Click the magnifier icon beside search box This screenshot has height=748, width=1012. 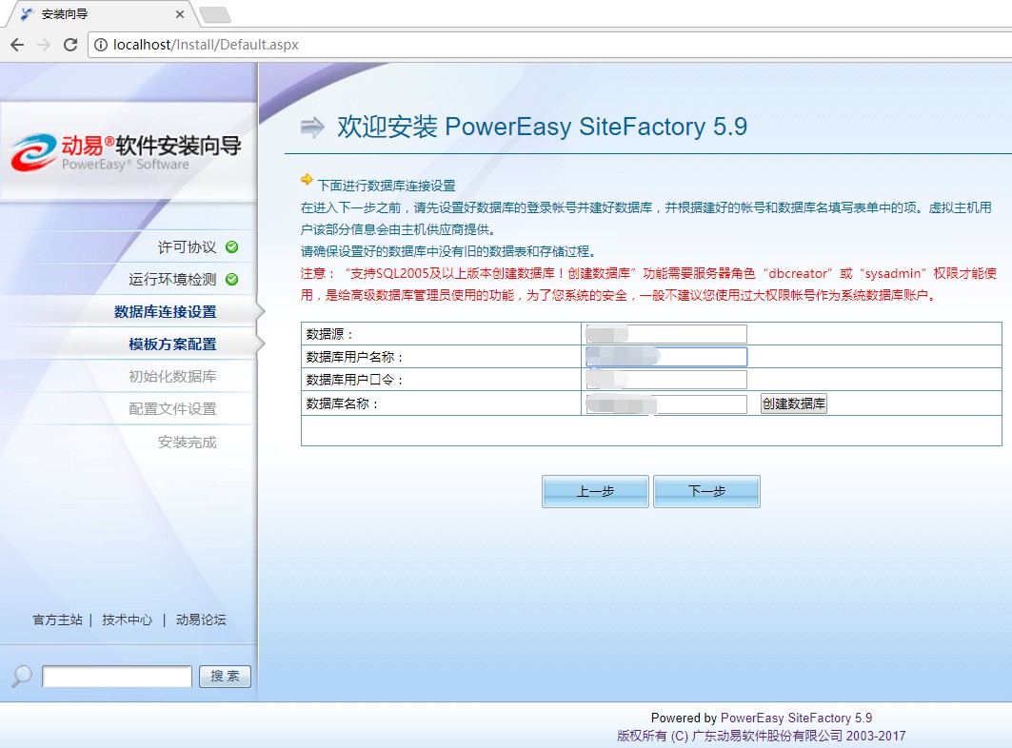click(x=21, y=676)
